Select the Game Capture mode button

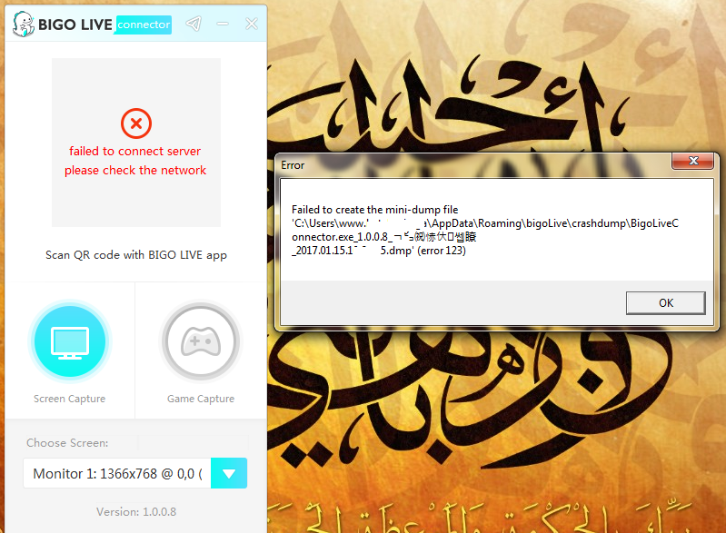click(201, 341)
